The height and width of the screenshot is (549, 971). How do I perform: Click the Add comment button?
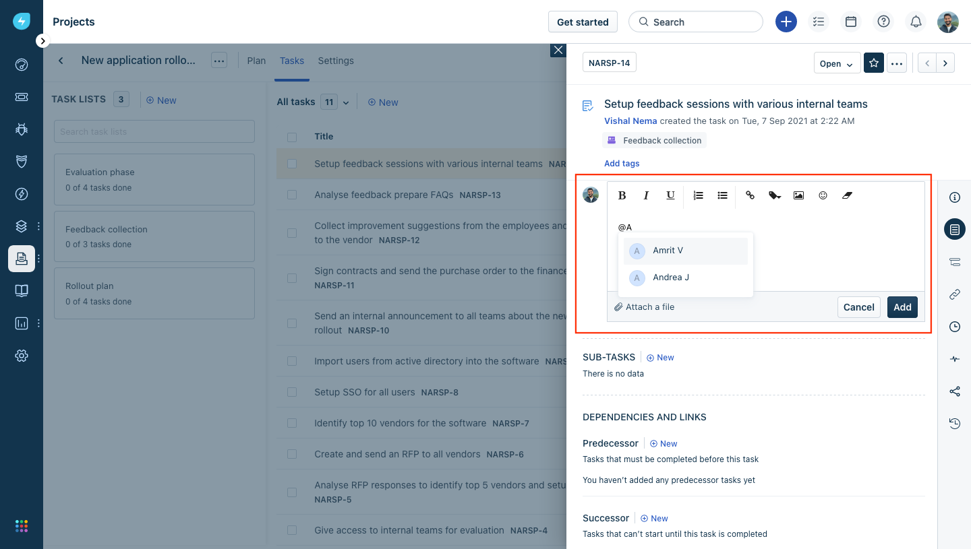pos(902,307)
